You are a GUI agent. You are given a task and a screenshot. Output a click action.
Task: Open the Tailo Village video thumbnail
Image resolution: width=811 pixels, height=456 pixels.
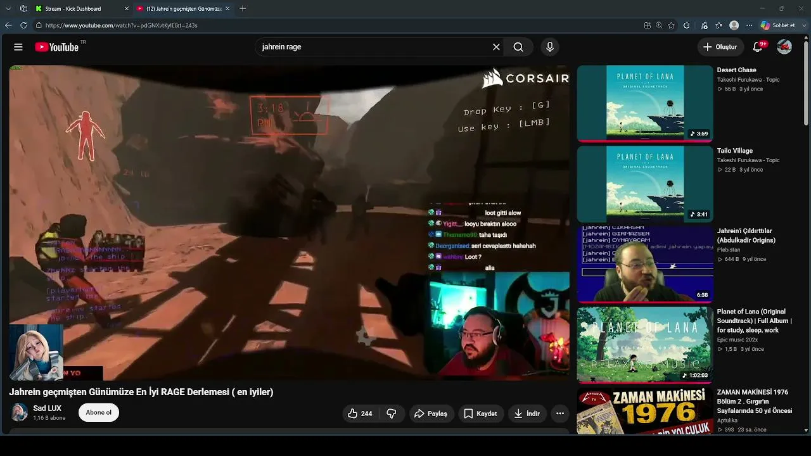point(645,184)
